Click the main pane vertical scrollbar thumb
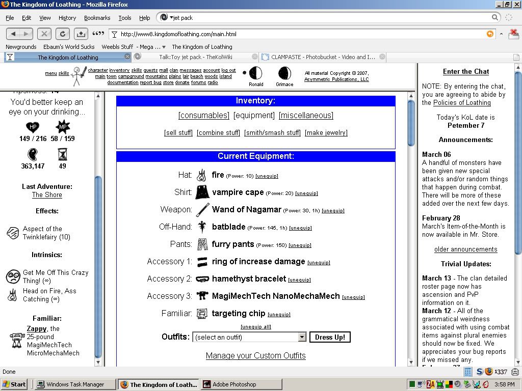The height and width of the screenshot is (391, 522). tap(411, 122)
